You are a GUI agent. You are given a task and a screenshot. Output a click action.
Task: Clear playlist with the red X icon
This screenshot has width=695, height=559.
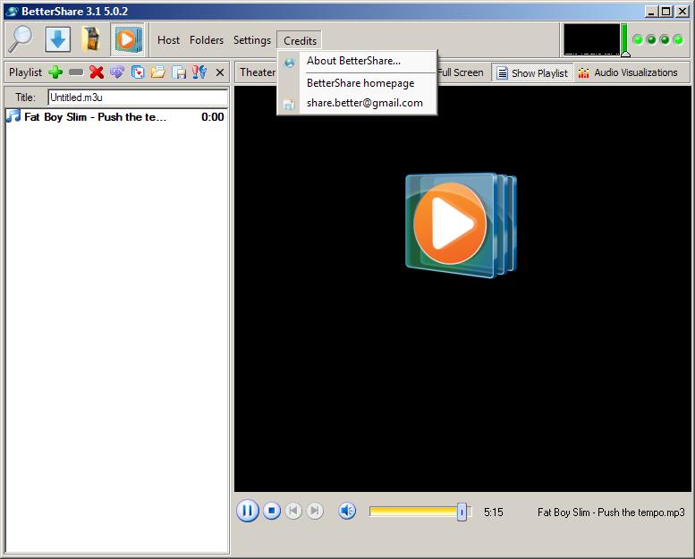tap(97, 72)
